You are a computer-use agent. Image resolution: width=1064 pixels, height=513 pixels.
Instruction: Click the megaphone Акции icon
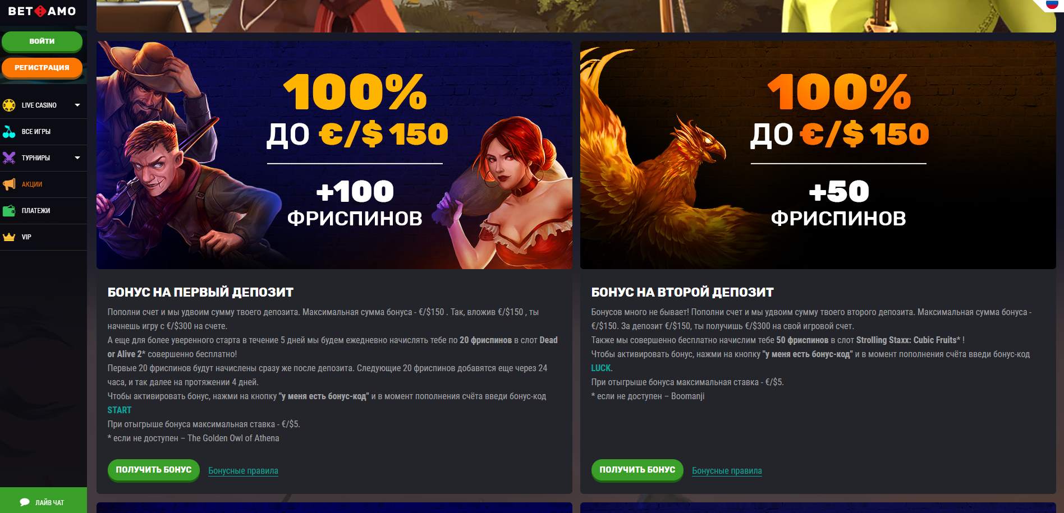pyautogui.click(x=9, y=184)
